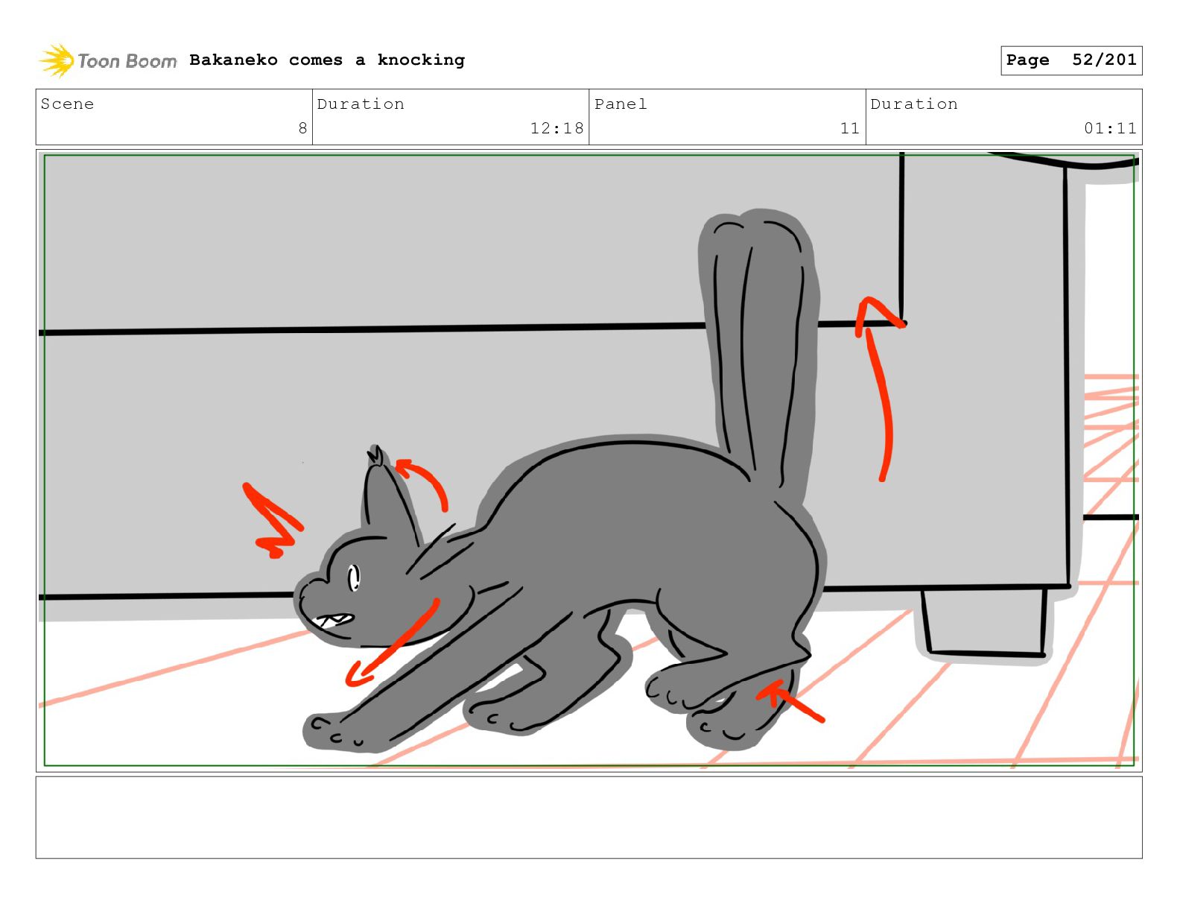This screenshot has height=912, width=1180.
Task: Select the title 'Bakaneko comes a knocking'
Action: click(x=327, y=60)
